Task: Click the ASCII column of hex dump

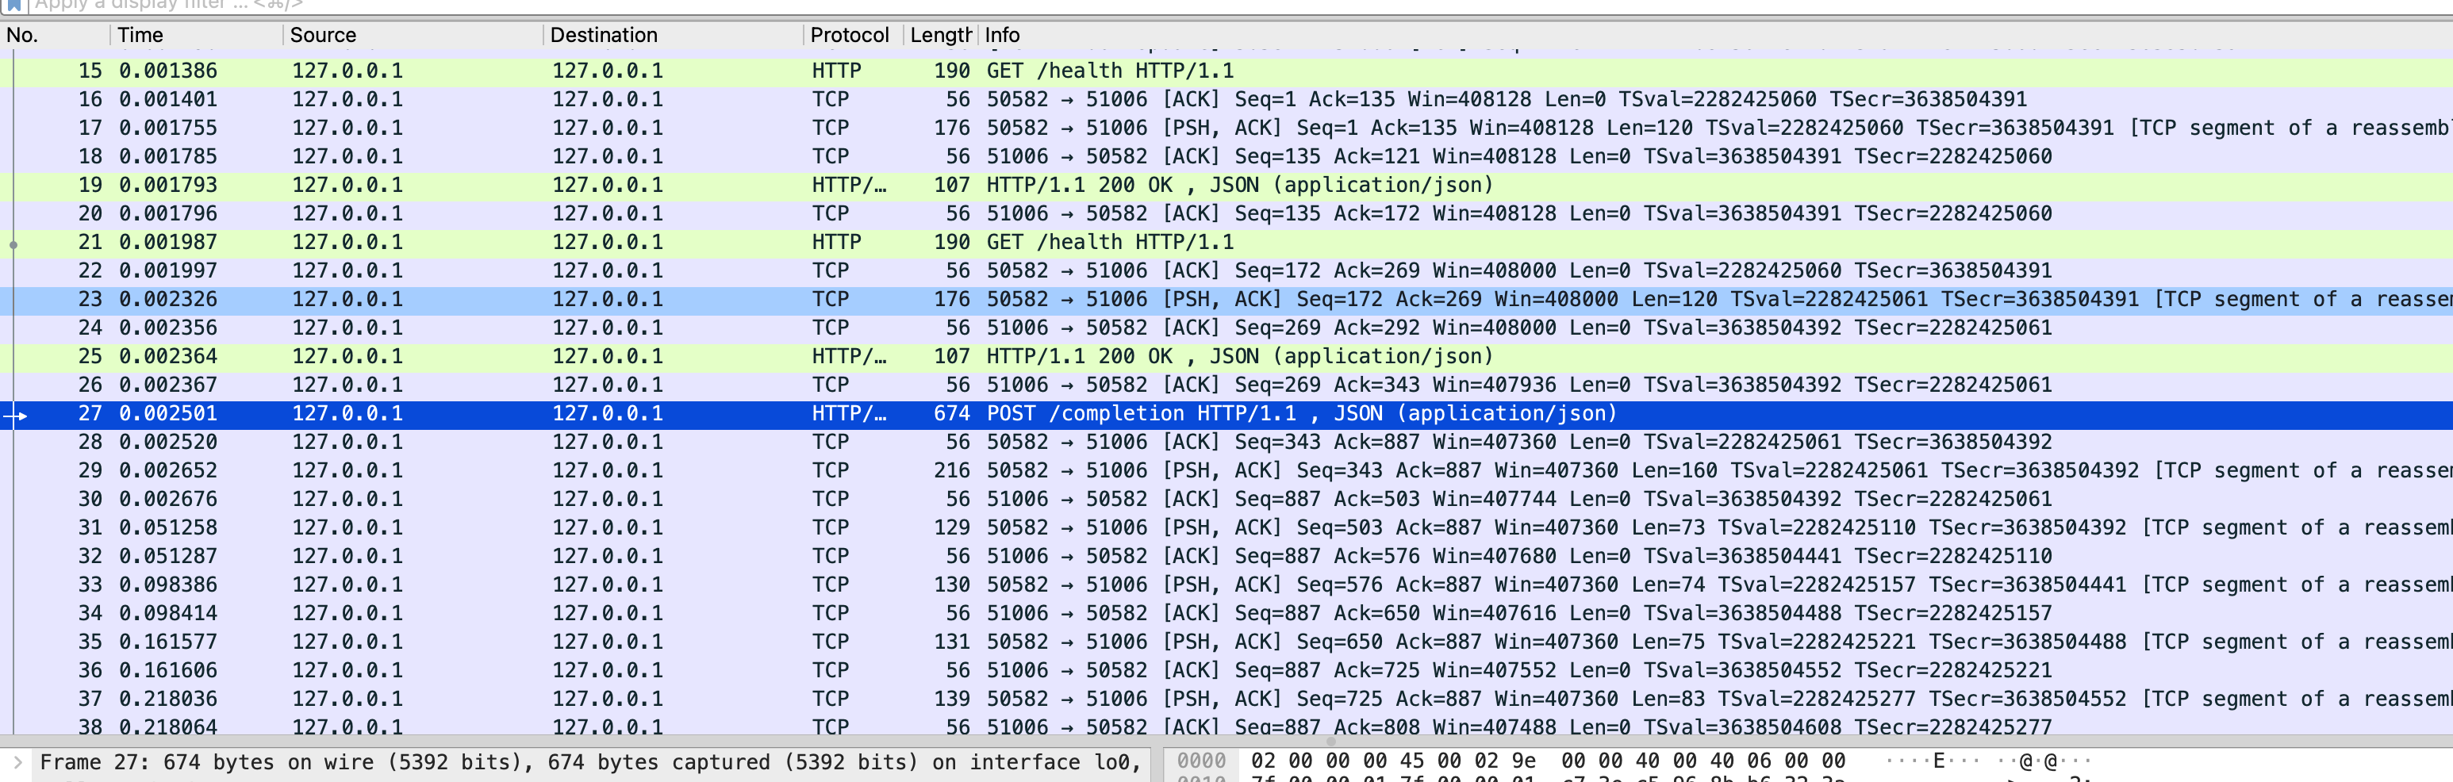Action: pyautogui.click(x=1988, y=761)
